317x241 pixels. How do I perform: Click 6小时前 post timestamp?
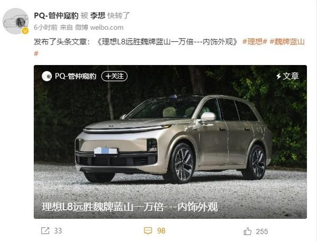coord(45,27)
